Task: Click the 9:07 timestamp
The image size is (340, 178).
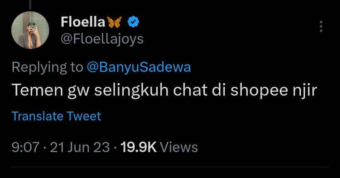Action: pos(25,147)
